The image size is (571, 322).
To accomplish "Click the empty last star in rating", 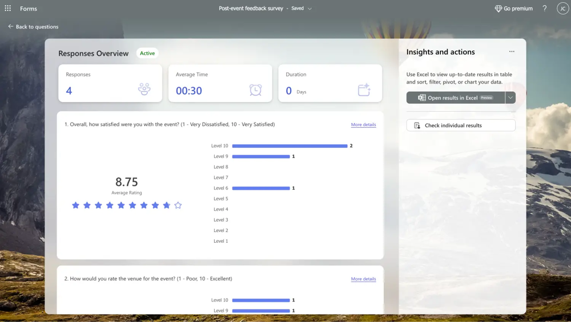I will 178,205.
